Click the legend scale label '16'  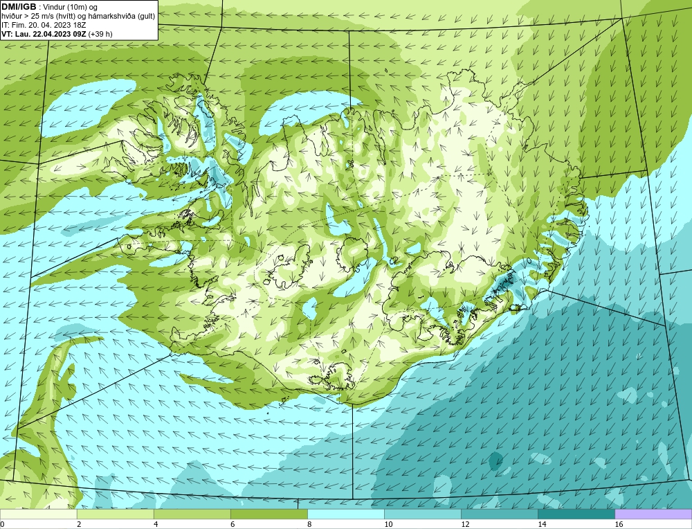pos(619,524)
